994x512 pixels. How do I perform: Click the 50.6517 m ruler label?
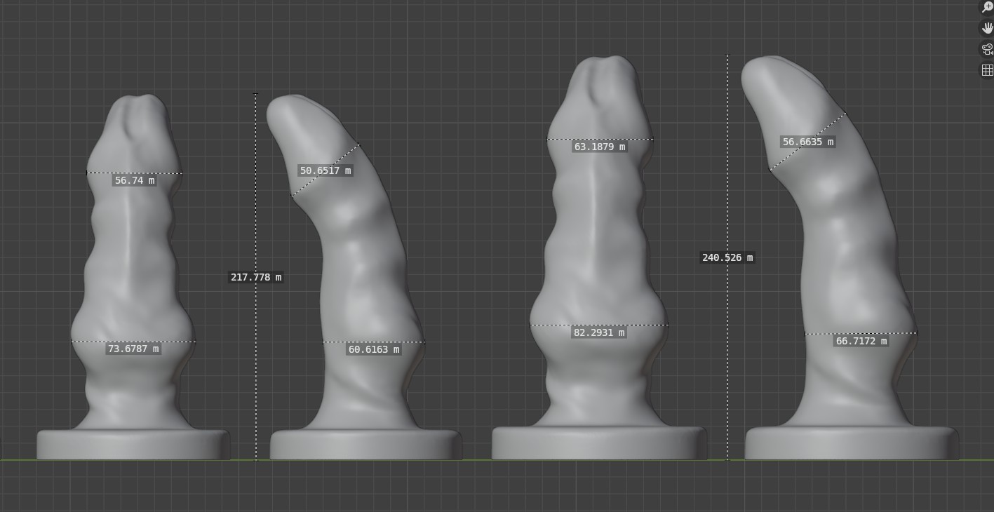pos(325,170)
